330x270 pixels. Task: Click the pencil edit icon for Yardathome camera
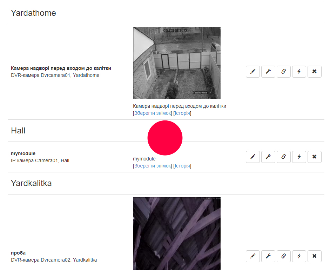pos(253,72)
